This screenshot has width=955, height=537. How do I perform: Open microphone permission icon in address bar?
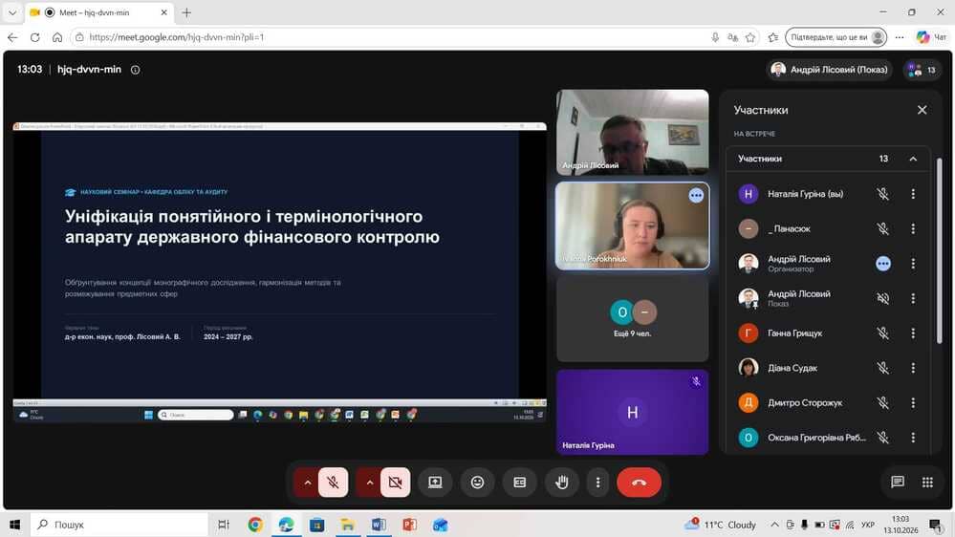(x=715, y=37)
